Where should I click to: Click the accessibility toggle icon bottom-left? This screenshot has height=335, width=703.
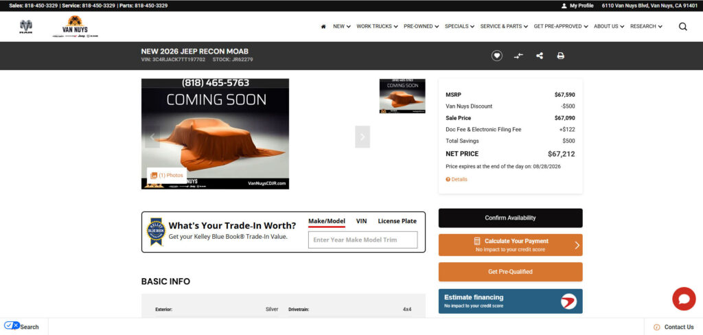tap(12, 325)
